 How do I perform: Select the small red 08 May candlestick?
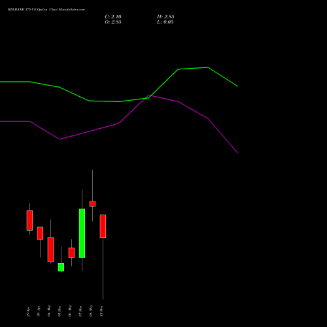92,203
